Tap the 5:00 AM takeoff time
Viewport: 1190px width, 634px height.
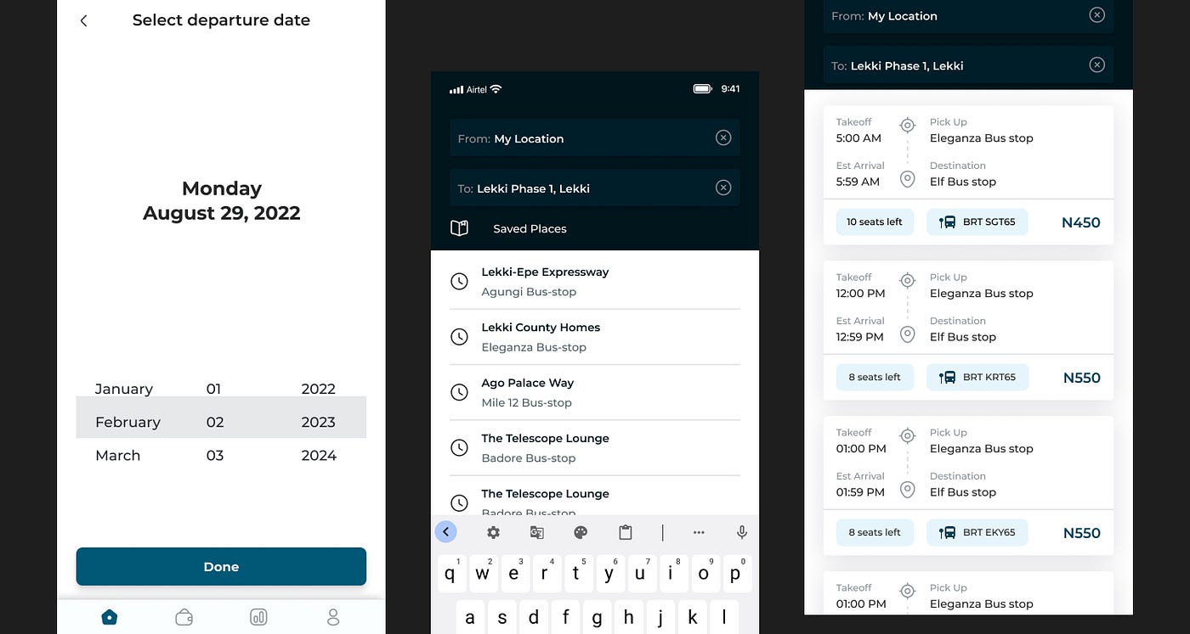(858, 137)
